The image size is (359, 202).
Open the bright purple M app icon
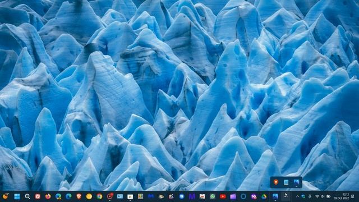192,196
